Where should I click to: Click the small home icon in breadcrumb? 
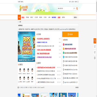[18, 22]
